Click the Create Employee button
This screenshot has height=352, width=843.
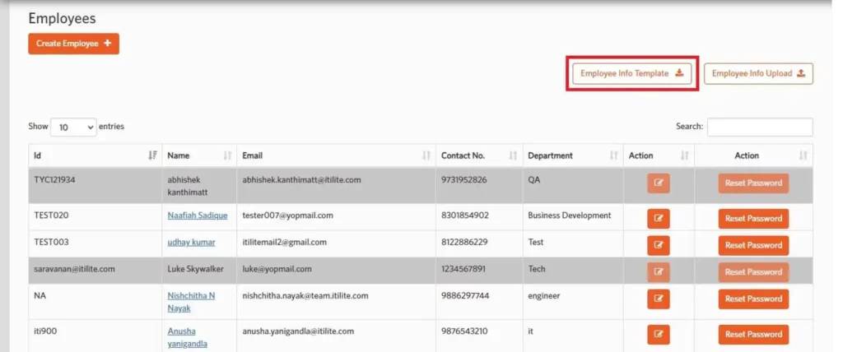click(x=73, y=44)
